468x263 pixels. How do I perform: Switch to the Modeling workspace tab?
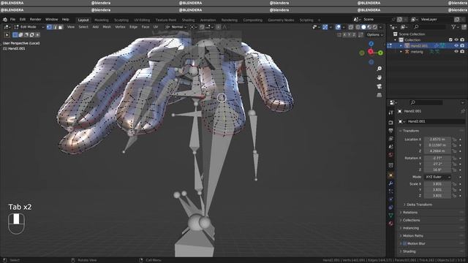point(102,20)
